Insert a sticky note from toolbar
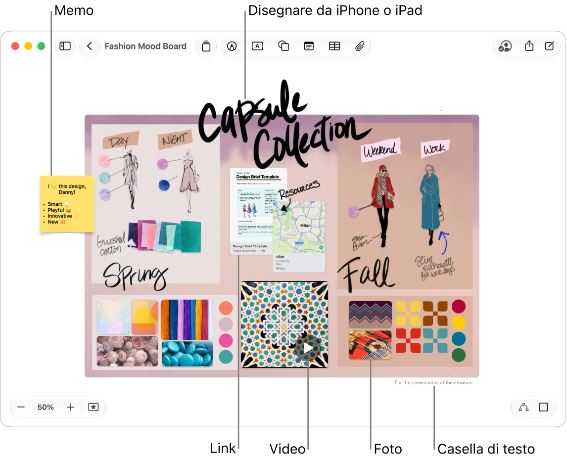 206,46
